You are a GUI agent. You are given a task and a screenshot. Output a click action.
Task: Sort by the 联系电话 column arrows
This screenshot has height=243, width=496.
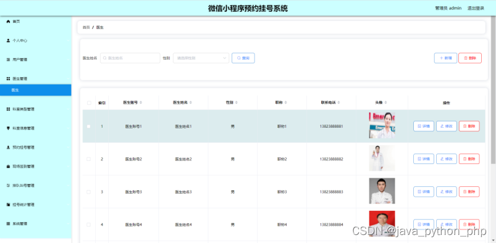(338, 103)
